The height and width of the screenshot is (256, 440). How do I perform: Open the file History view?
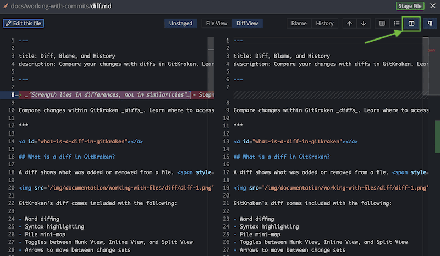pos(324,23)
